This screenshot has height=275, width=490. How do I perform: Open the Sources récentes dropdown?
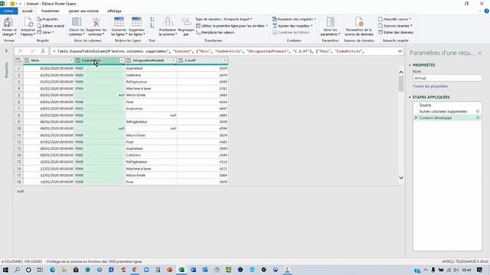(395, 26)
